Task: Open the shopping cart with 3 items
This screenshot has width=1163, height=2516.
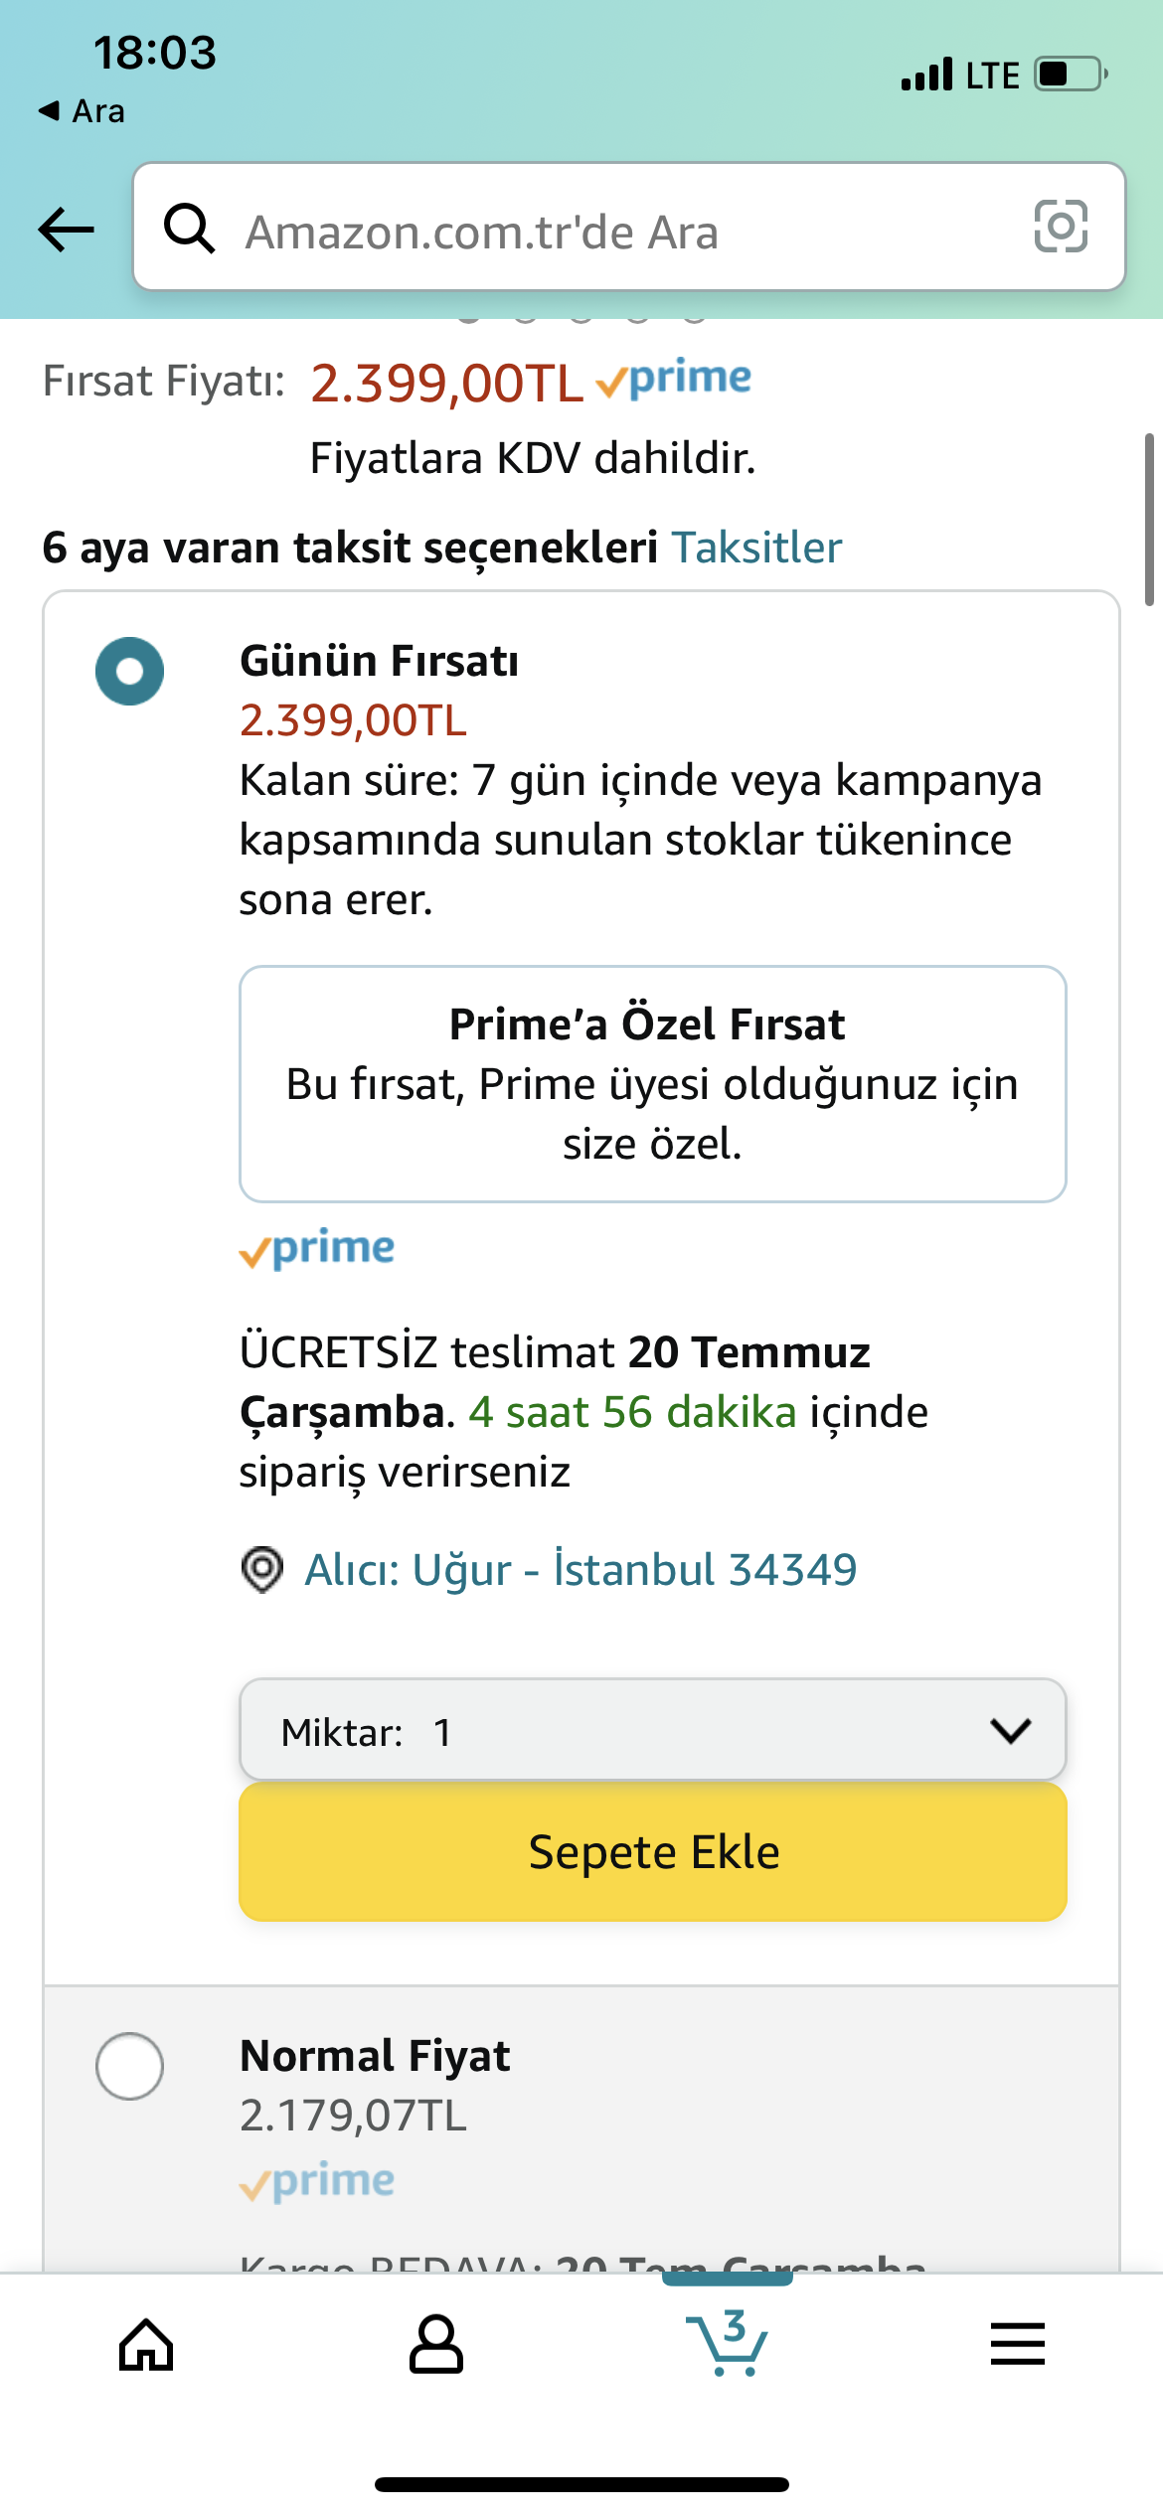Action: click(728, 2343)
